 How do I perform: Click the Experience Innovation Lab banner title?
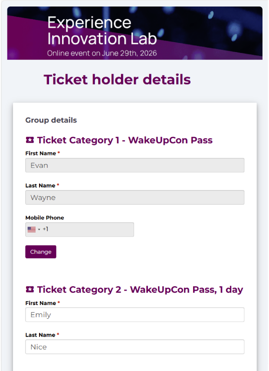102,30
